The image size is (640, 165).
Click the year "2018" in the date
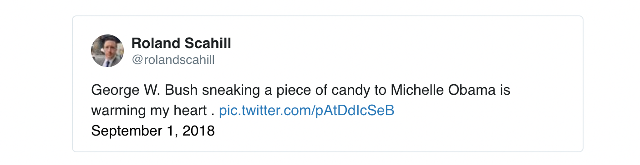click(x=198, y=131)
